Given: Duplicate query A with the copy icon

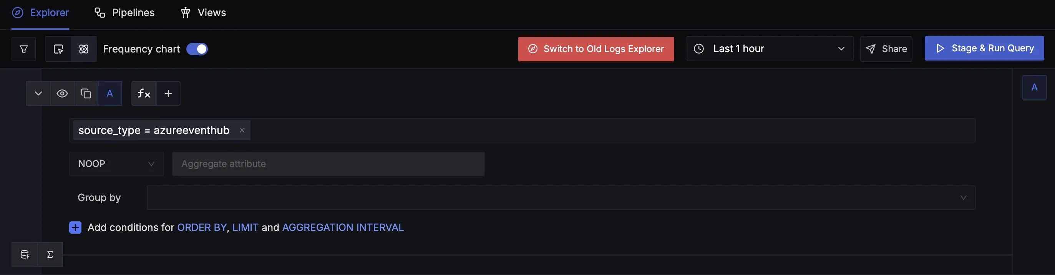Looking at the screenshot, I should point(86,93).
